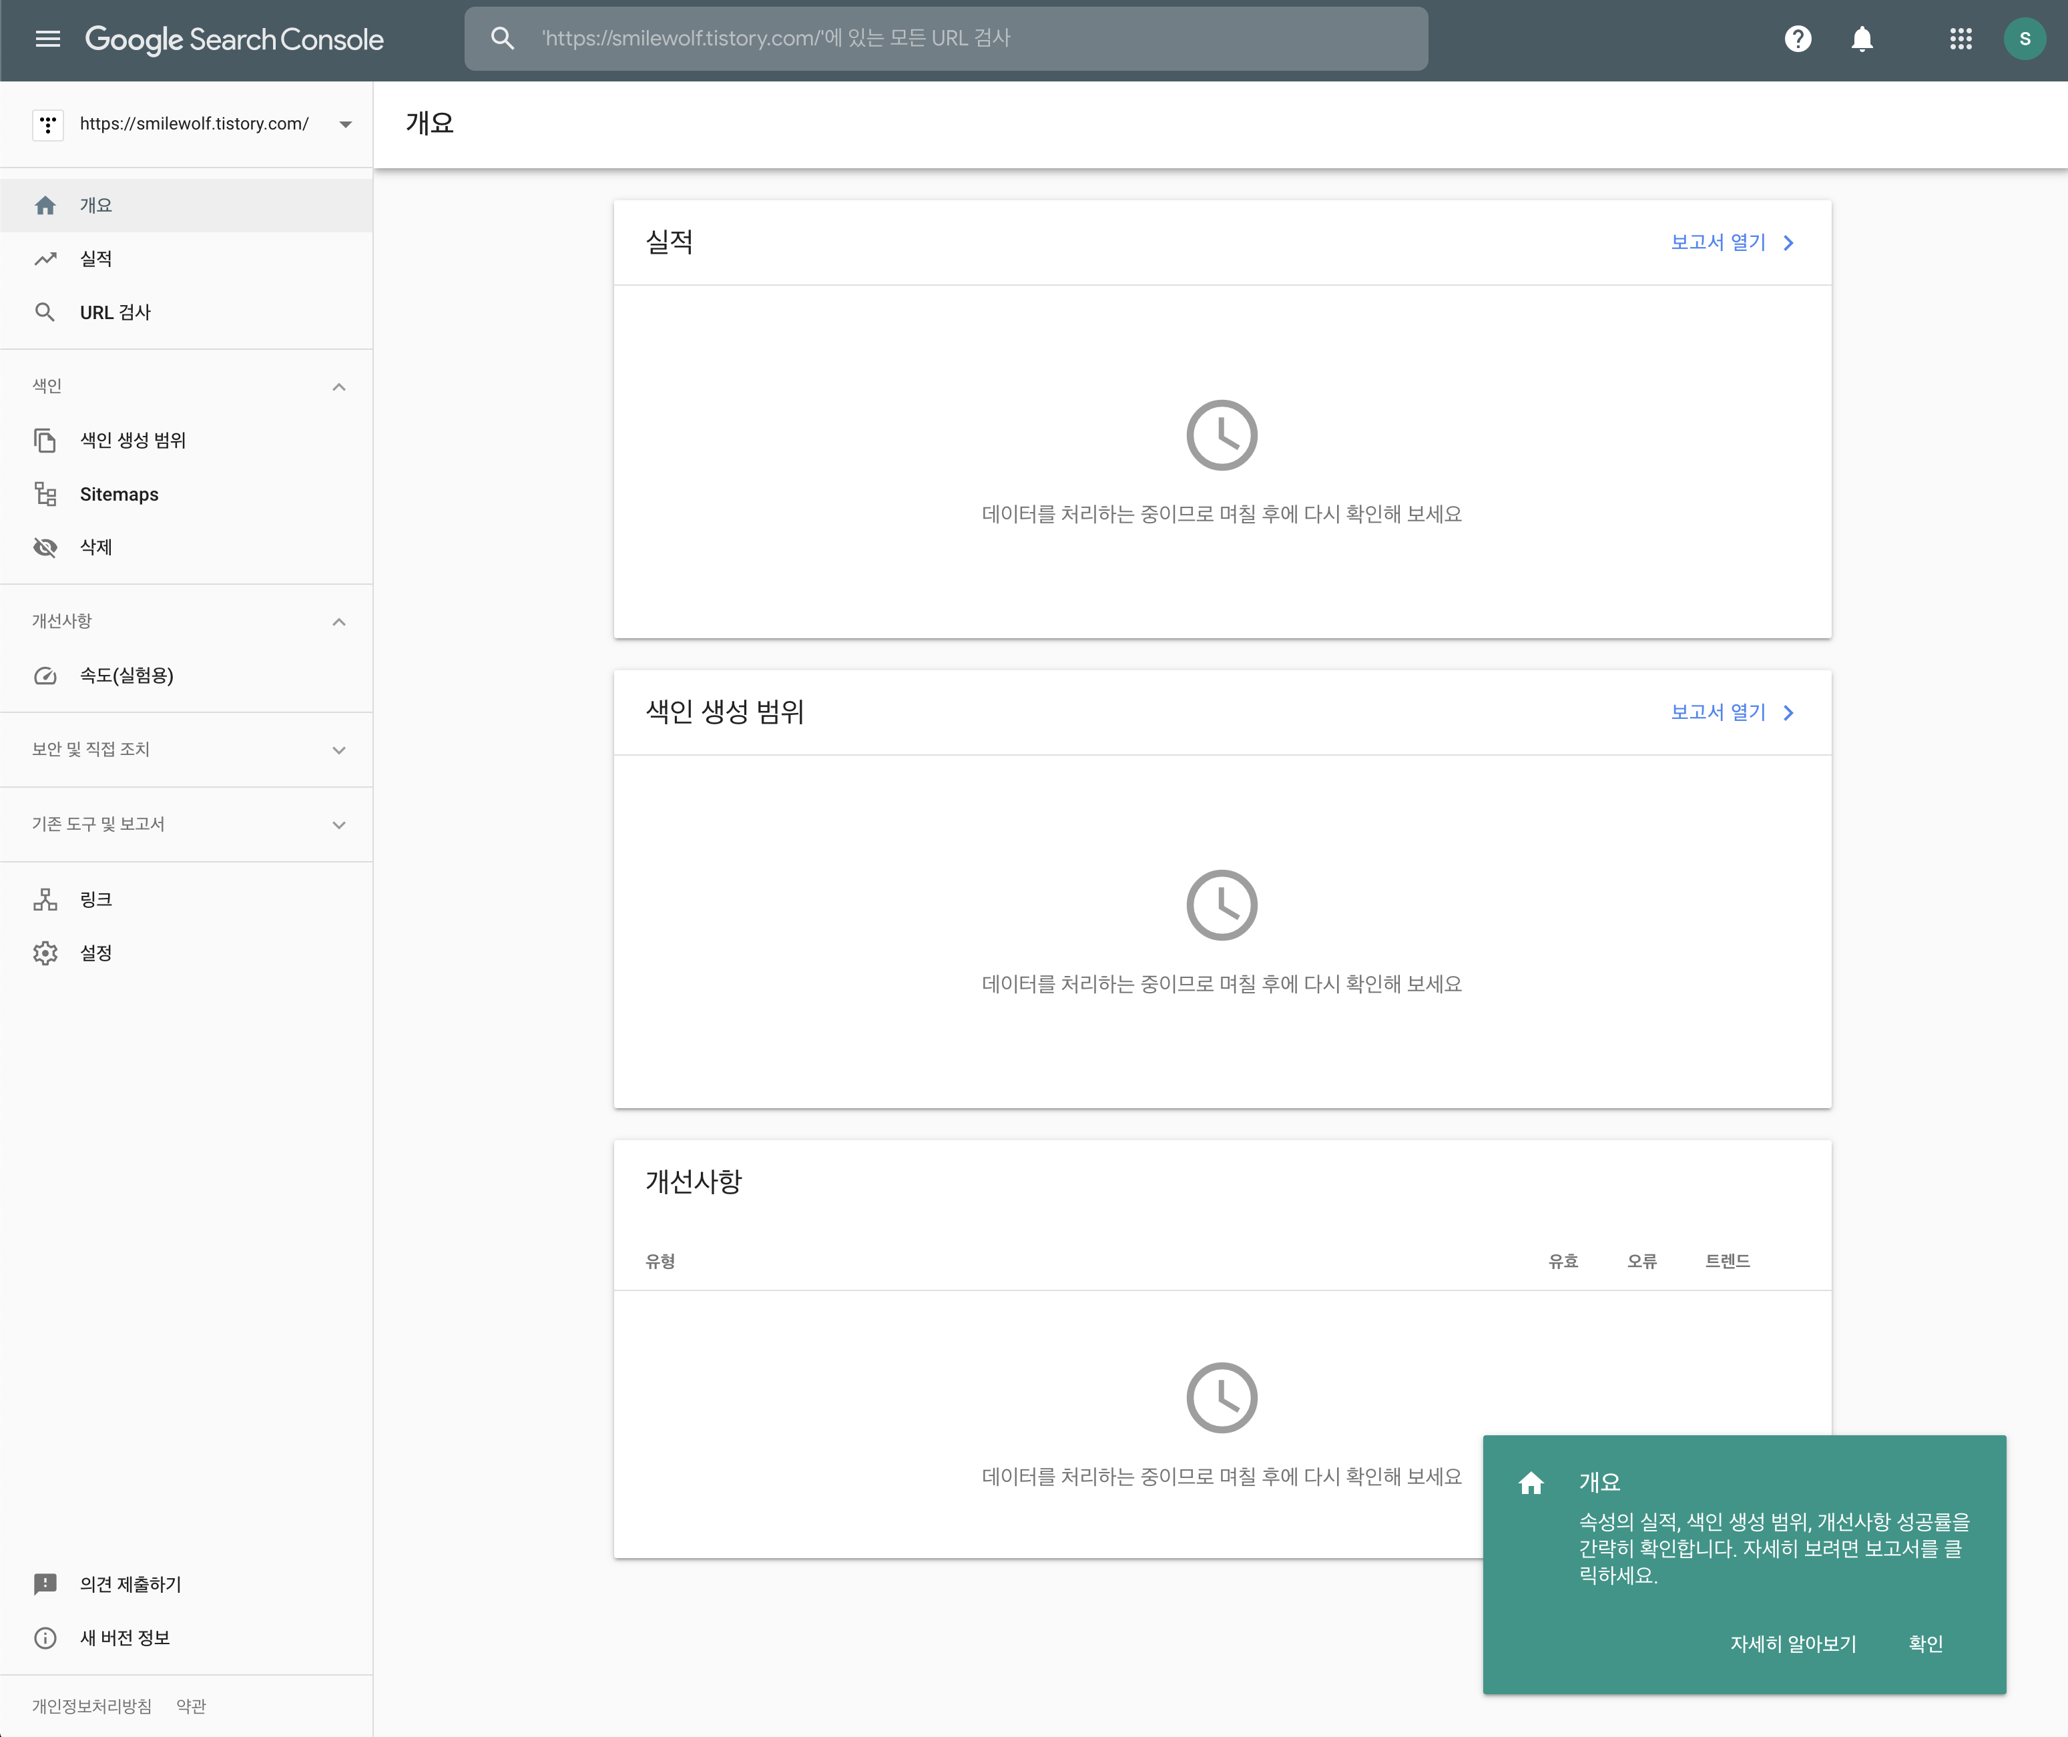
Task: Open the 삭제 removals page
Action: pyautogui.click(x=95, y=547)
